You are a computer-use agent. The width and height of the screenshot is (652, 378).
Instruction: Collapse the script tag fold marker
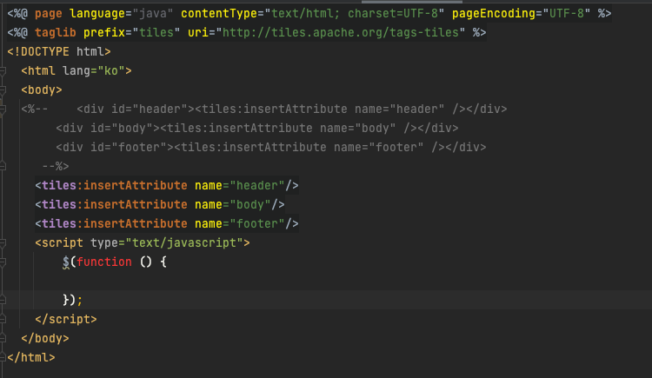(3, 243)
